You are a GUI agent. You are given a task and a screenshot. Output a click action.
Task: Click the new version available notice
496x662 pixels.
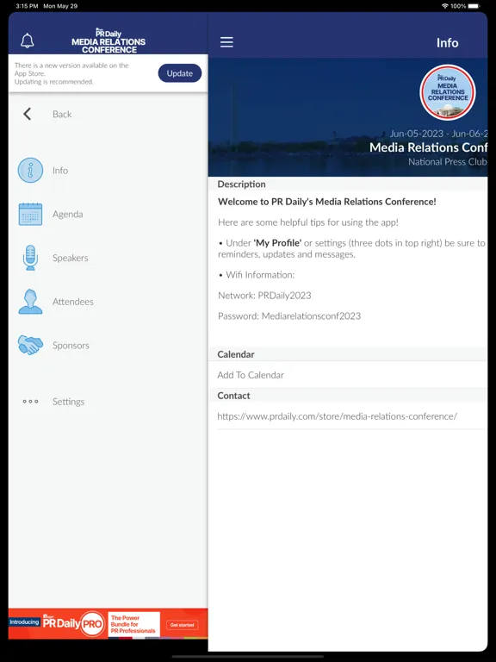pyautogui.click(x=71, y=73)
